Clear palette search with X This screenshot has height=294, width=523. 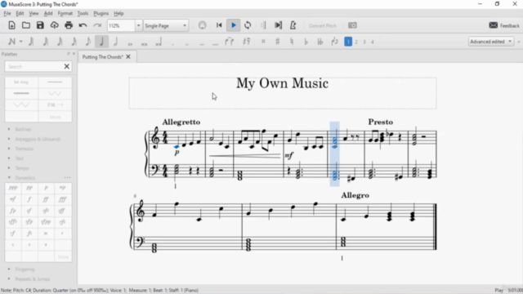[67, 67]
